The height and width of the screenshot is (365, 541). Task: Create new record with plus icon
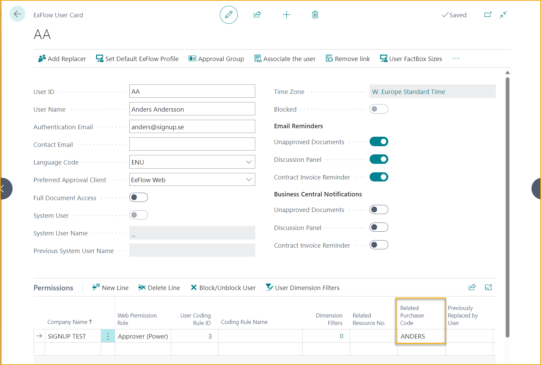(x=286, y=15)
